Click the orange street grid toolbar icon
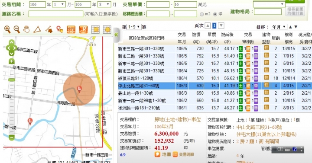 71,29
